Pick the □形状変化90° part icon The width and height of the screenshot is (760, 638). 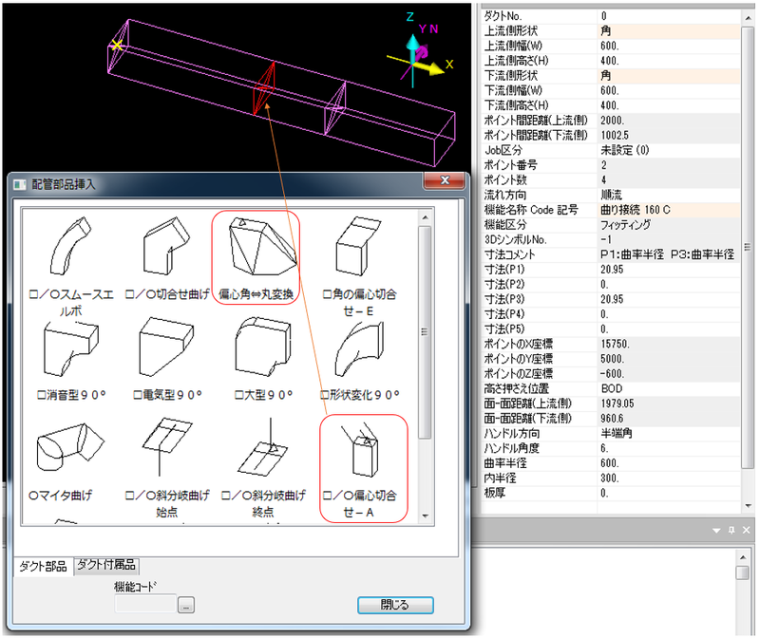point(359,349)
